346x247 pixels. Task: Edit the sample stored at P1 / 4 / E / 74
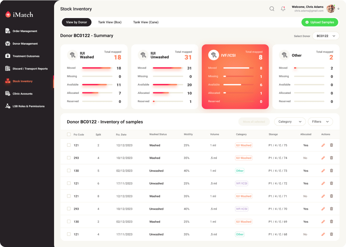(x=323, y=158)
